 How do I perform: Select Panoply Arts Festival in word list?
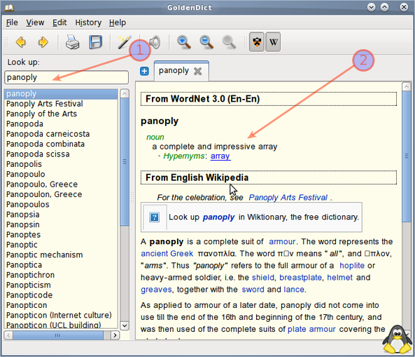[x=61, y=104]
